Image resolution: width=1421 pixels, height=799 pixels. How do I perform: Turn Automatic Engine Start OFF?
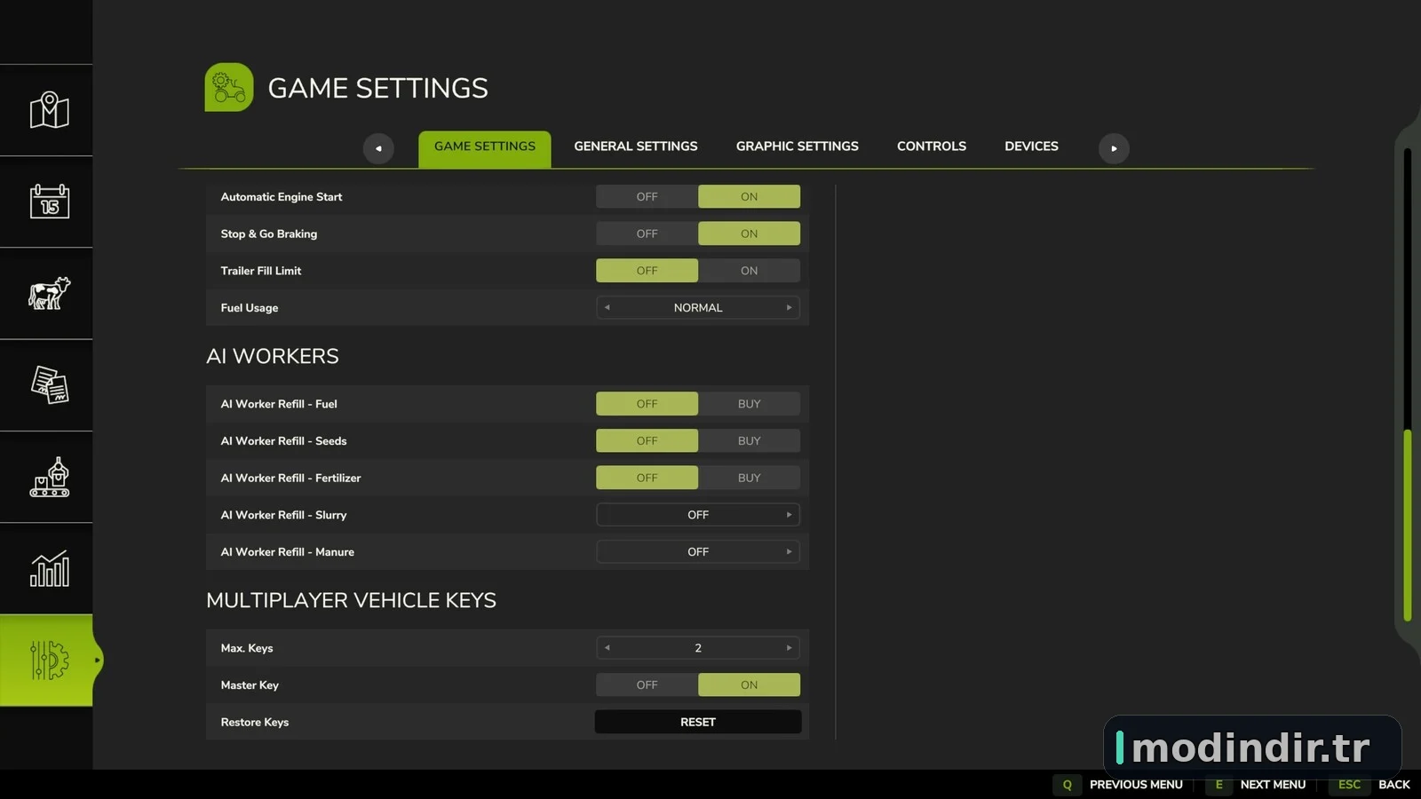(647, 197)
